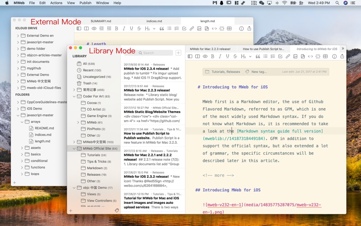Collapse the Coder For Art category
Viewport: 361px width, 226px height.
[74, 96]
